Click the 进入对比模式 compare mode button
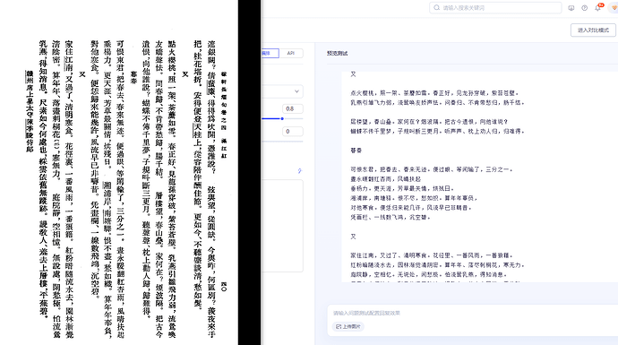618x345 pixels. (x=593, y=30)
